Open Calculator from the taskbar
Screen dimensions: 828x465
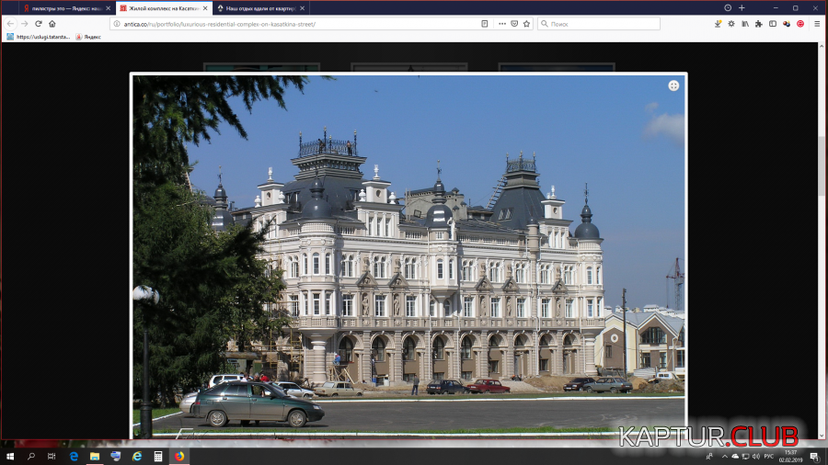click(x=158, y=457)
